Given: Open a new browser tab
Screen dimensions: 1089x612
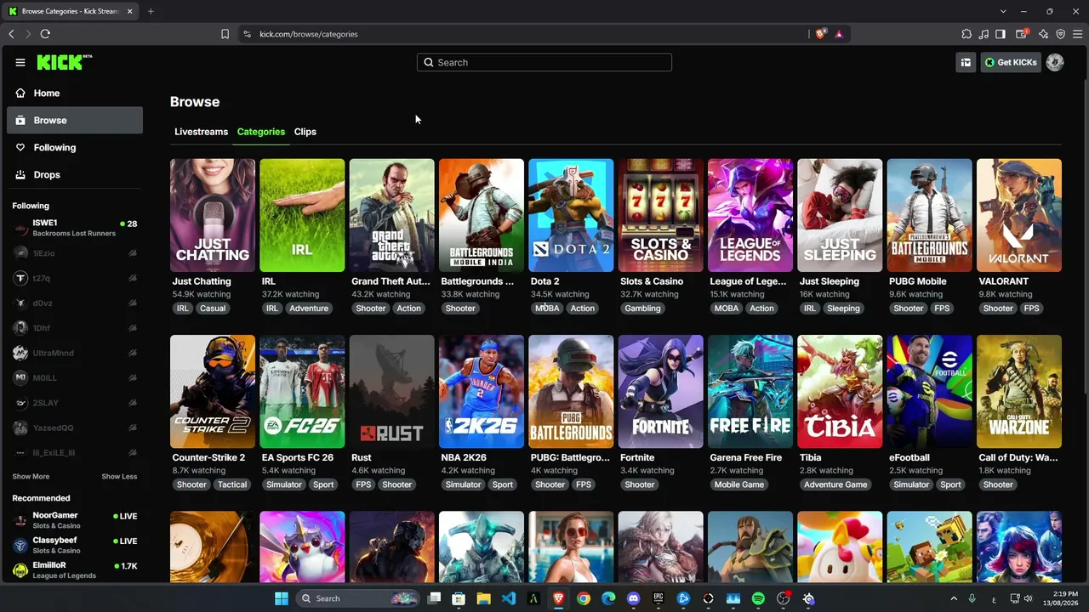Looking at the screenshot, I should tap(151, 11).
